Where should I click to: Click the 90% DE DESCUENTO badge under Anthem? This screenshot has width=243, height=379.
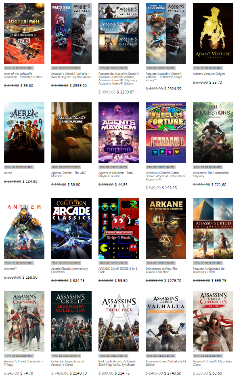click(x=15, y=263)
